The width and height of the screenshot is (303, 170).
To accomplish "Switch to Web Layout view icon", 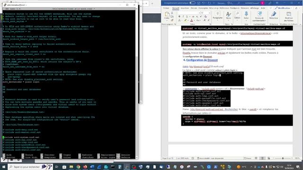I will pyautogui.click(x=268, y=158).
